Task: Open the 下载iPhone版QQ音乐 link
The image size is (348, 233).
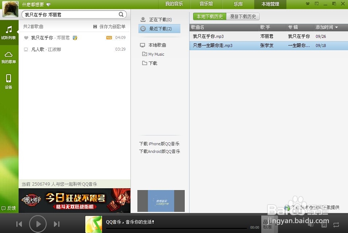Action: (159, 143)
